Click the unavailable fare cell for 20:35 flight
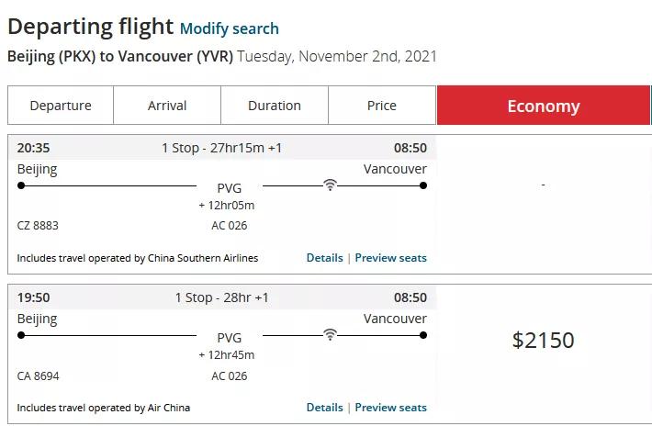Viewport: 652px width, 426px height. click(x=543, y=185)
